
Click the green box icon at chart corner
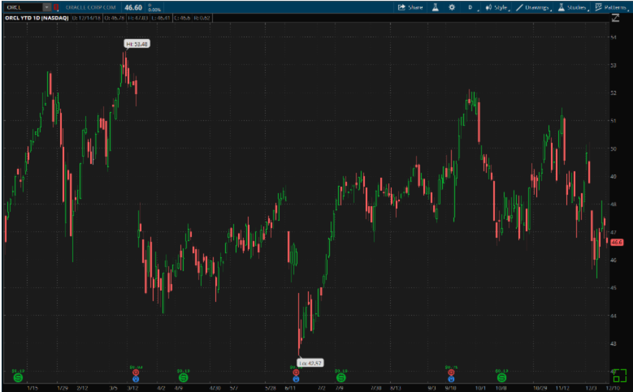click(x=620, y=375)
